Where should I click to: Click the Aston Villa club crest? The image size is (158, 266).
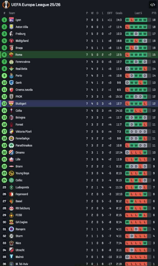(x=11, y=27)
